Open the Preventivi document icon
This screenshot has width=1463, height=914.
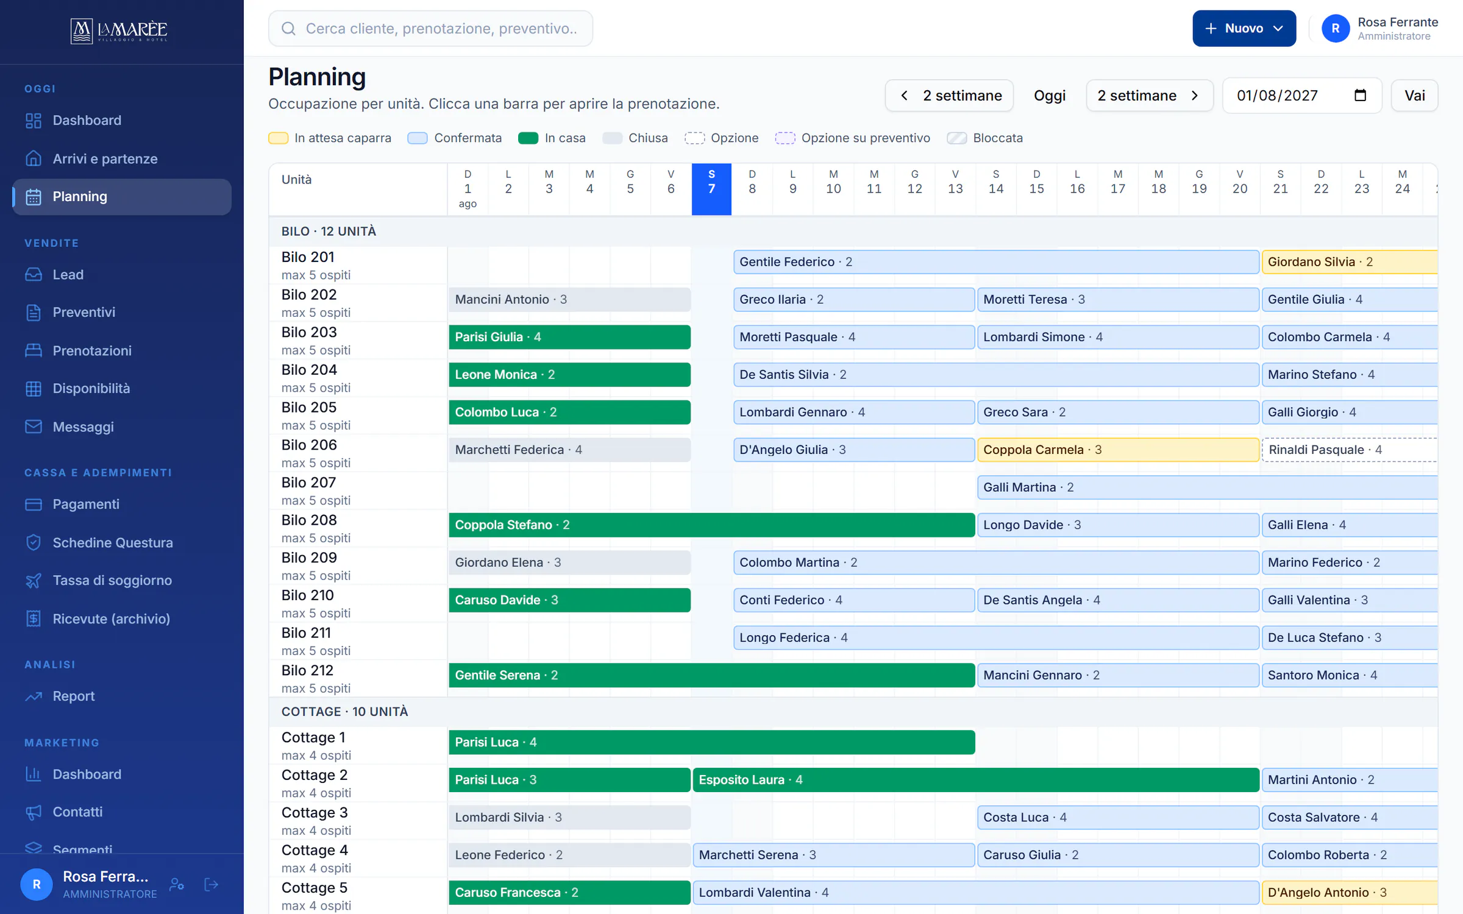click(x=34, y=313)
